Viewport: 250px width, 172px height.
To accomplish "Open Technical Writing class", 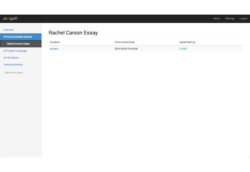I will tap(13, 64).
